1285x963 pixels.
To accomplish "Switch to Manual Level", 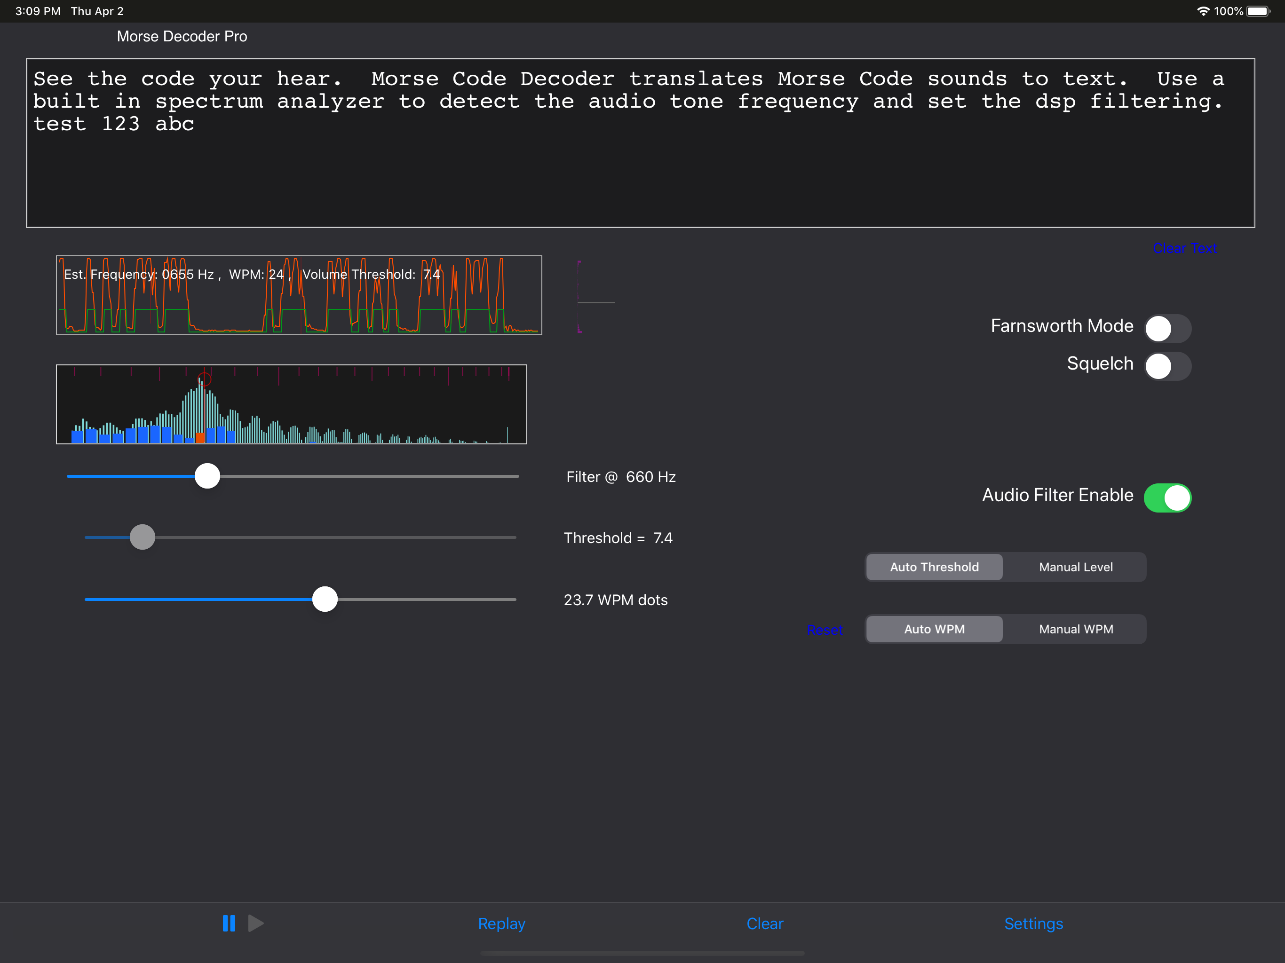I will click(x=1075, y=567).
